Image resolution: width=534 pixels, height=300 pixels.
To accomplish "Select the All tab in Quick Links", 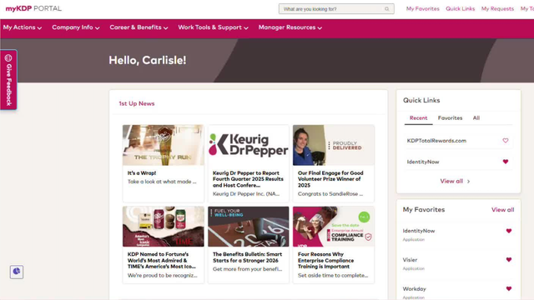I will coord(476,118).
